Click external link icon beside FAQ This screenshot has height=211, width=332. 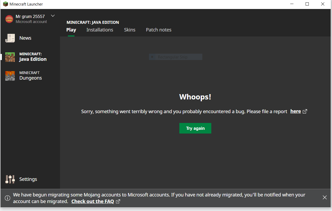point(118,201)
